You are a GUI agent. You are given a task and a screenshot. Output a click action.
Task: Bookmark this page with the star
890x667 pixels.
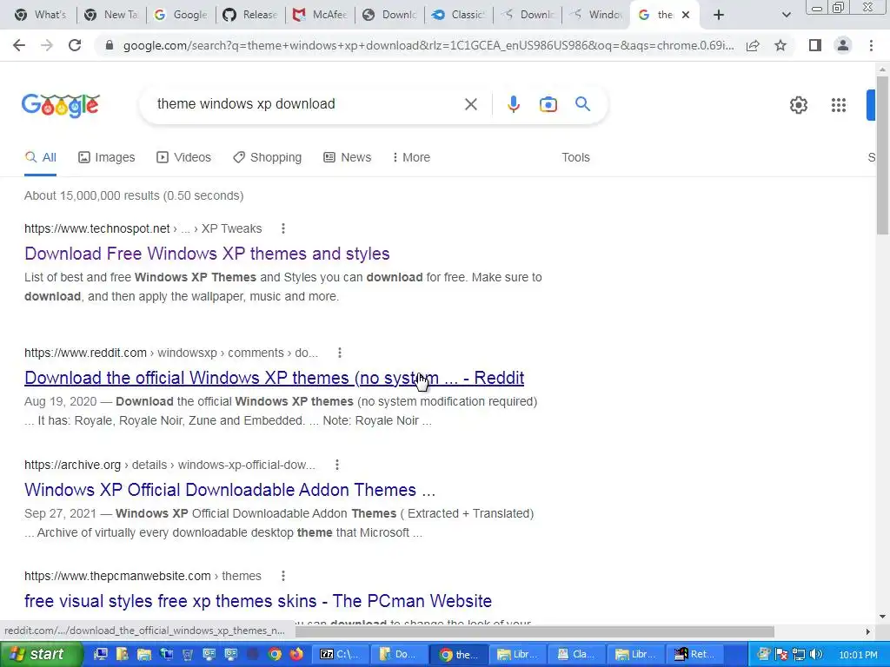coord(780,45)
